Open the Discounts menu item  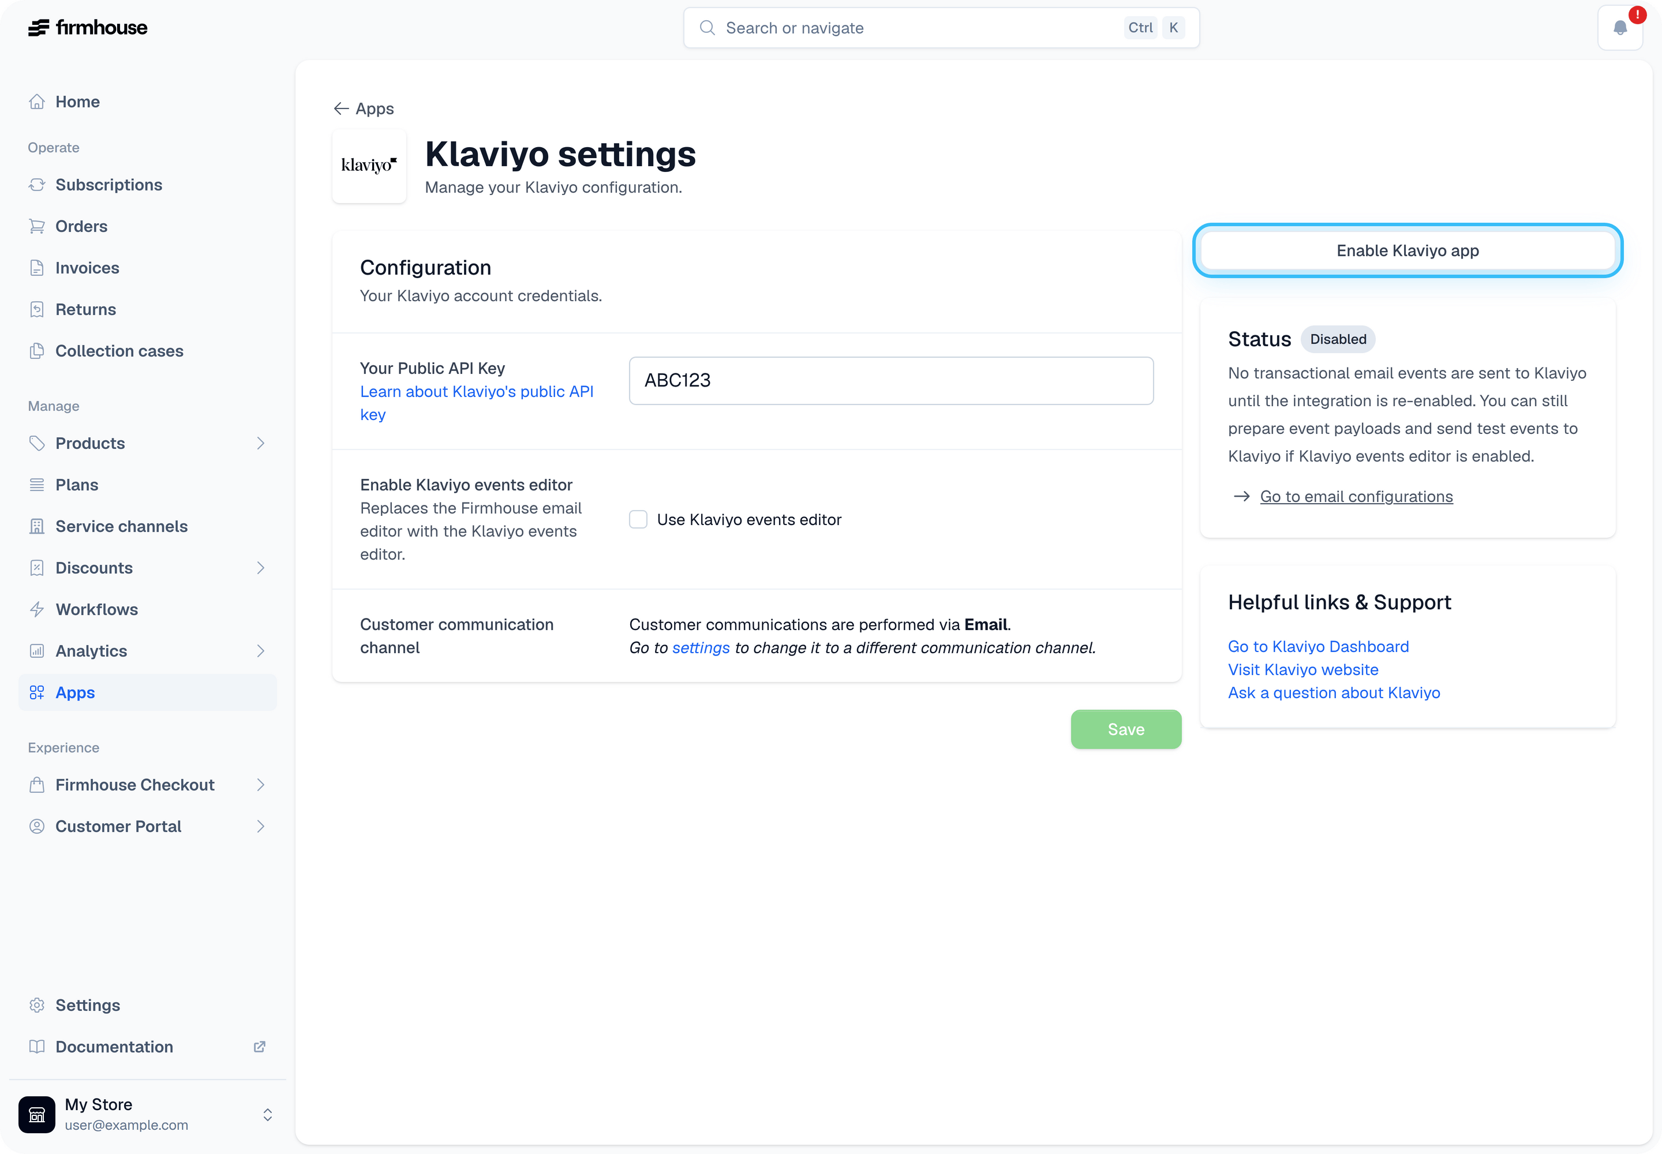tap(148, 568)
